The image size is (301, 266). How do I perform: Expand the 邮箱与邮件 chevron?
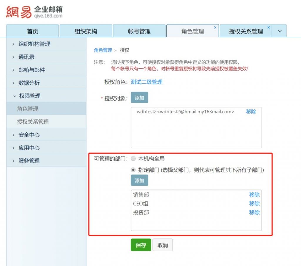click(x=13, y=70)
